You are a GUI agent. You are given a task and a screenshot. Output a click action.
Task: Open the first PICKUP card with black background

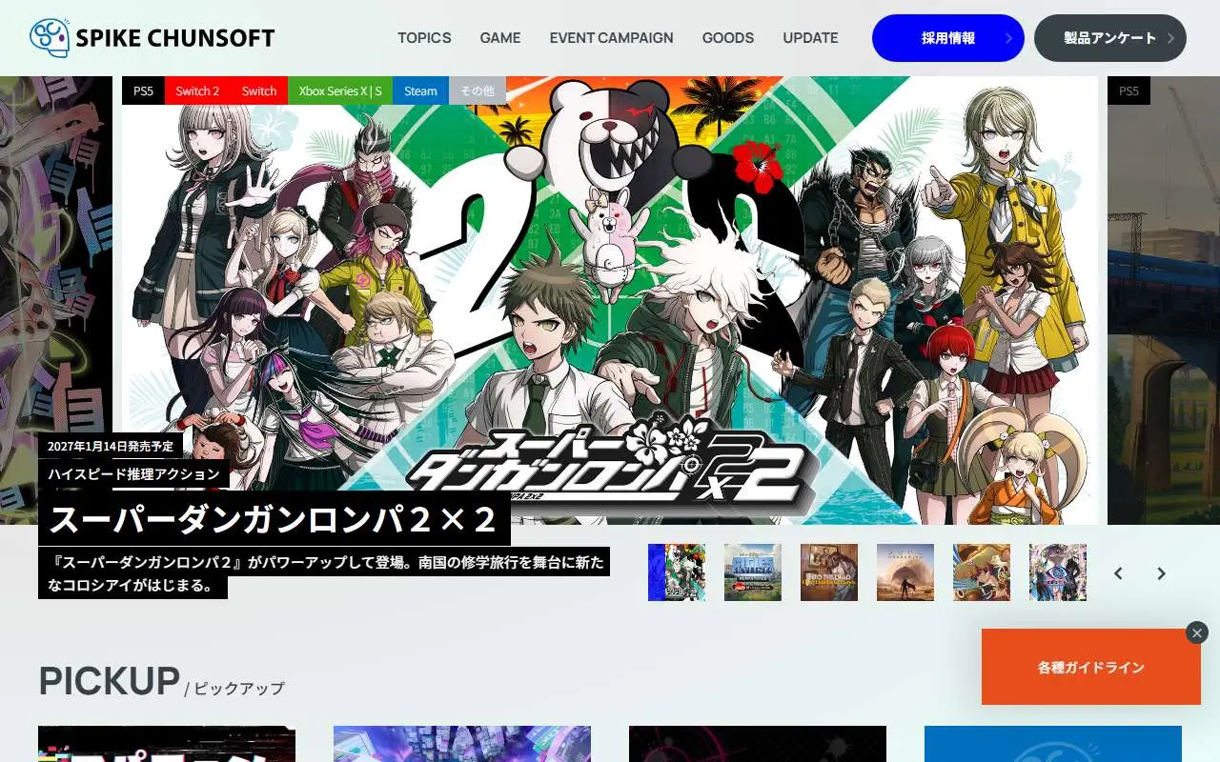click(x=167, y=744)
